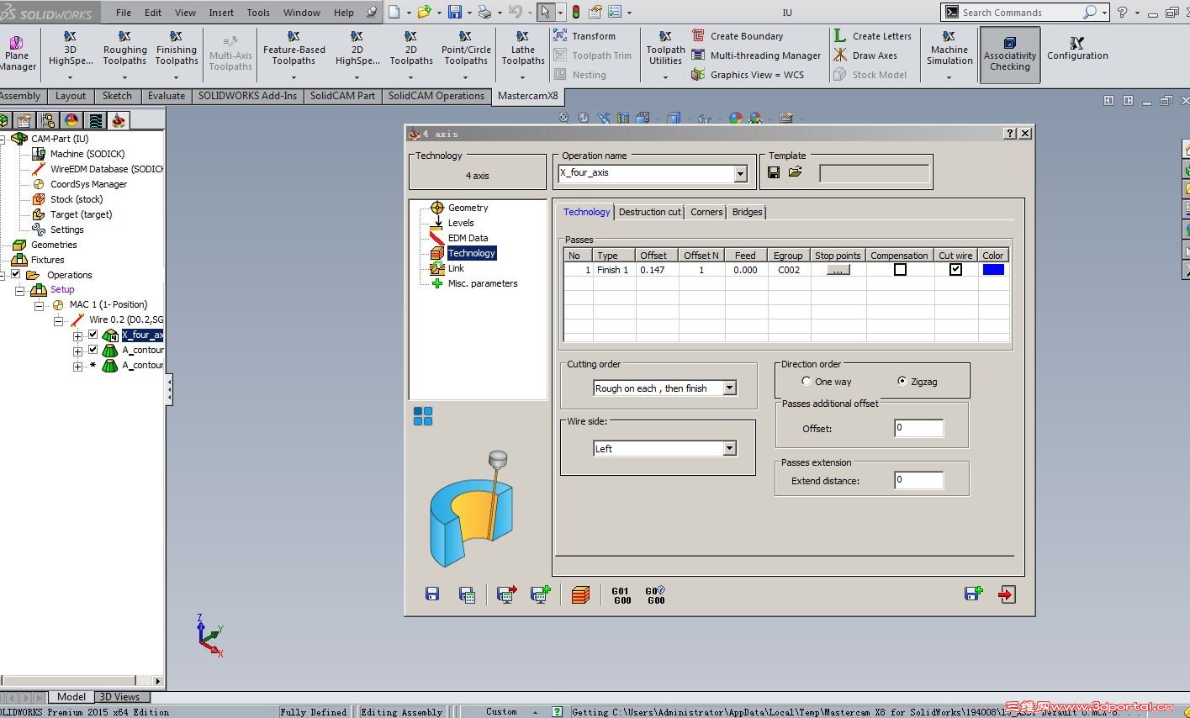Select the Zigzag direction order
Screen dimensions: 1190x718
pyautogui.click(x=902, y=382)
